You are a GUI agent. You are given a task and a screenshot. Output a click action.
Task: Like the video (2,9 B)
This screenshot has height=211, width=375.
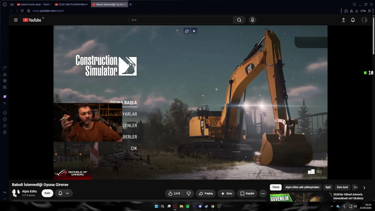point(174,193)
